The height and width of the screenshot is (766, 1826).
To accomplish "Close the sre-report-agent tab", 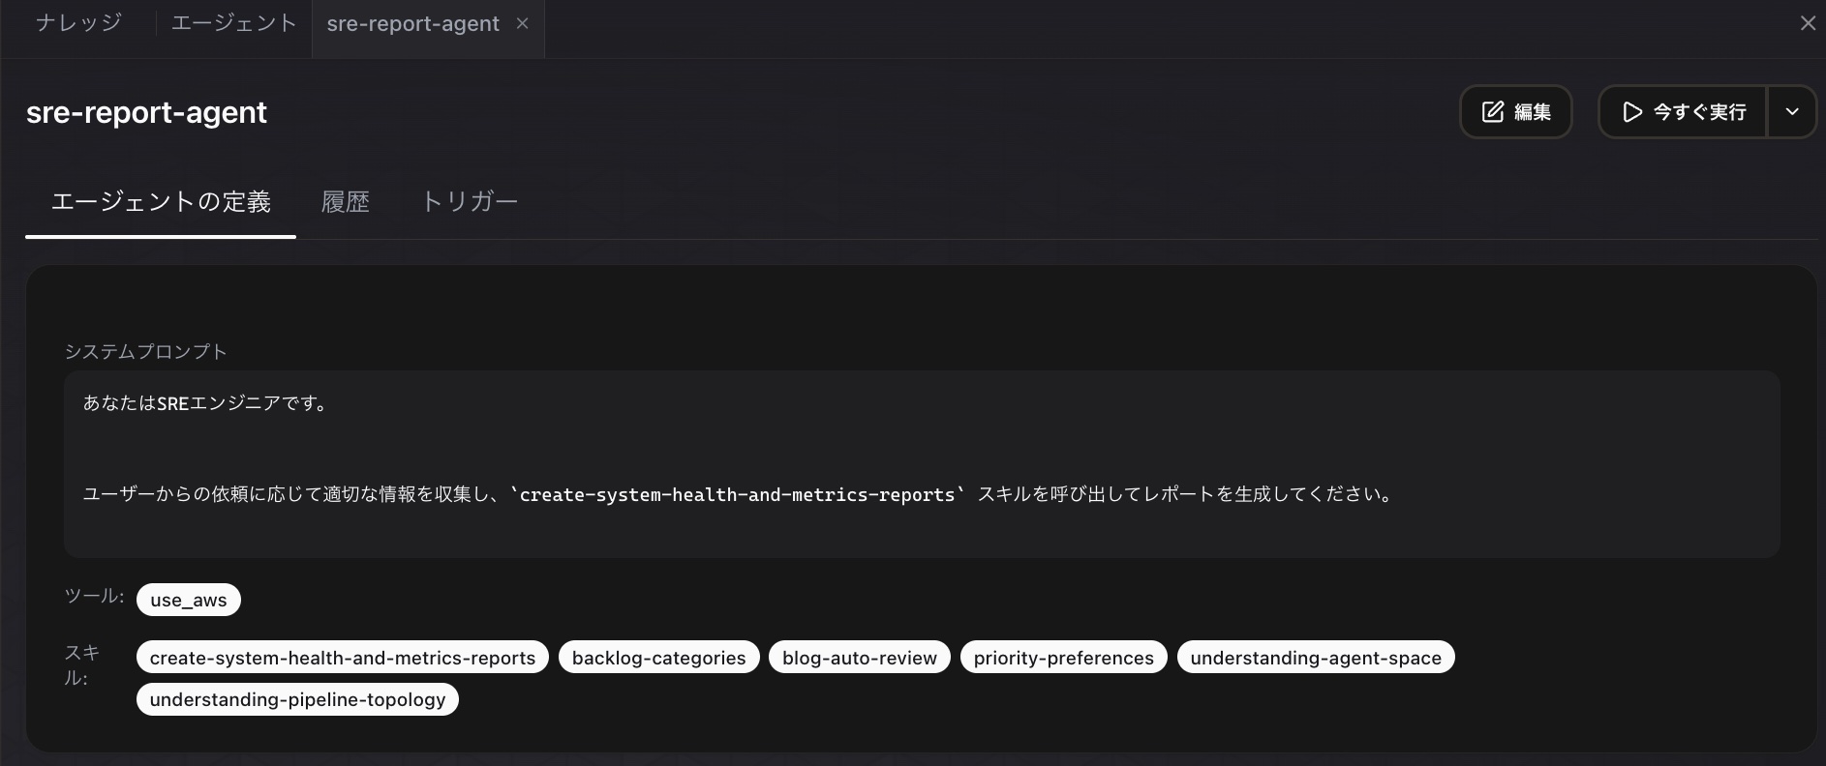I will [x=523, y=23].
